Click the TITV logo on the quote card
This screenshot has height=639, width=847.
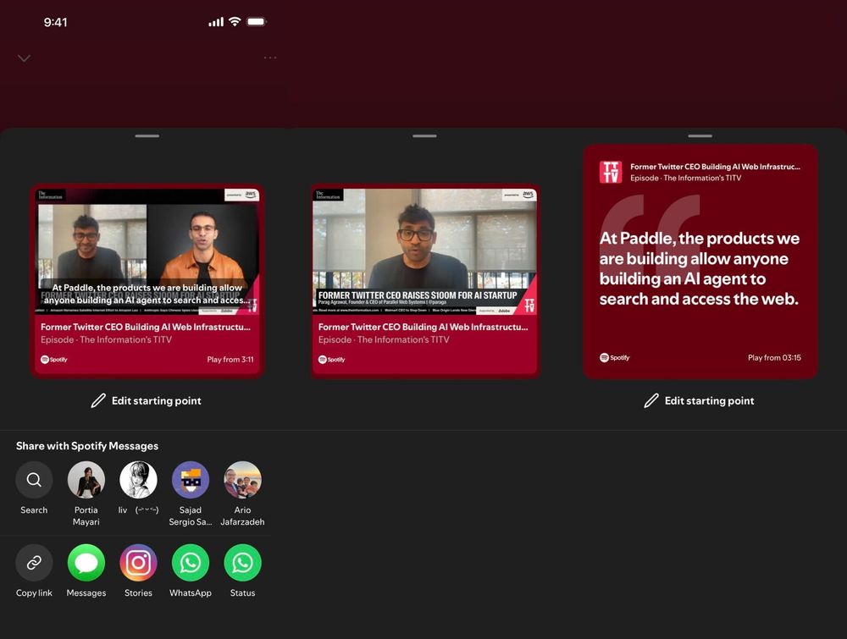click(x=610, y=172)
